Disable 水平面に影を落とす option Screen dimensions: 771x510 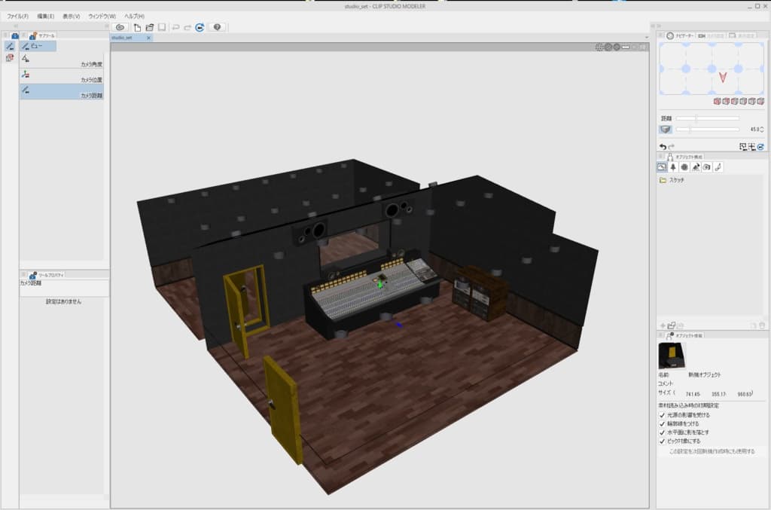click(x=663, y=432)
